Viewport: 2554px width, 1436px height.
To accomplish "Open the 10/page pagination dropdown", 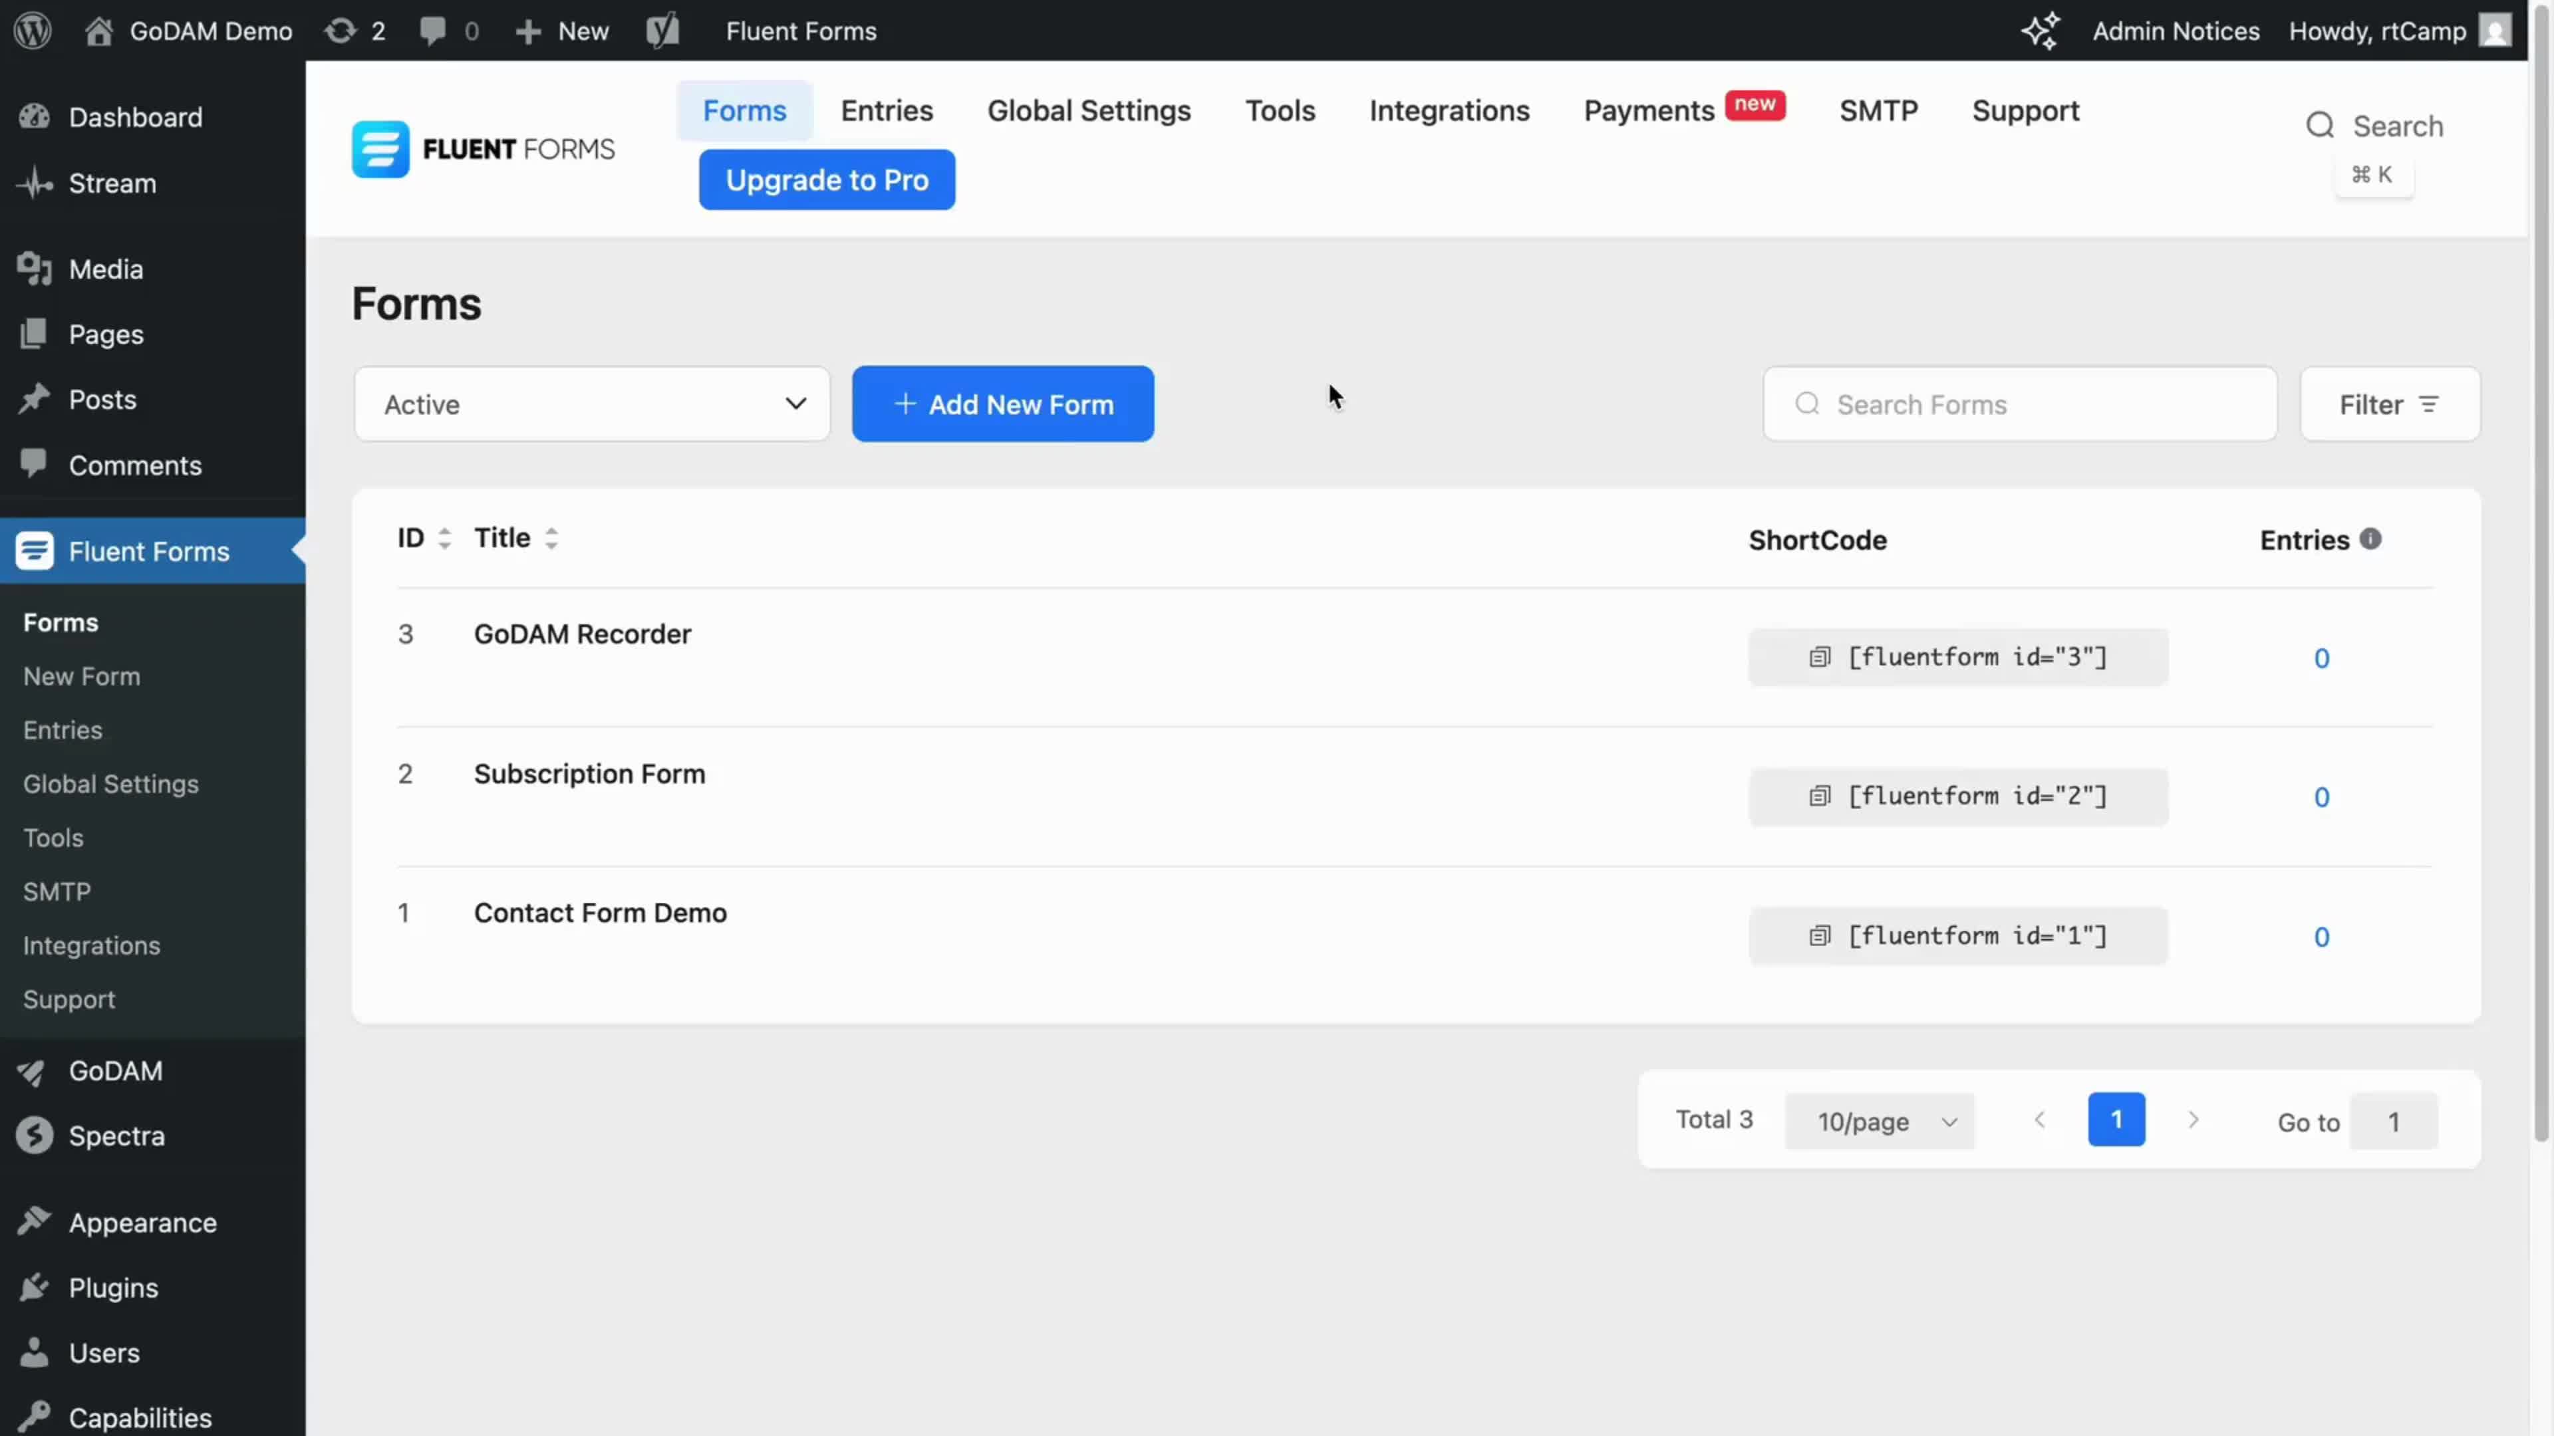I will [1879, 1121].
